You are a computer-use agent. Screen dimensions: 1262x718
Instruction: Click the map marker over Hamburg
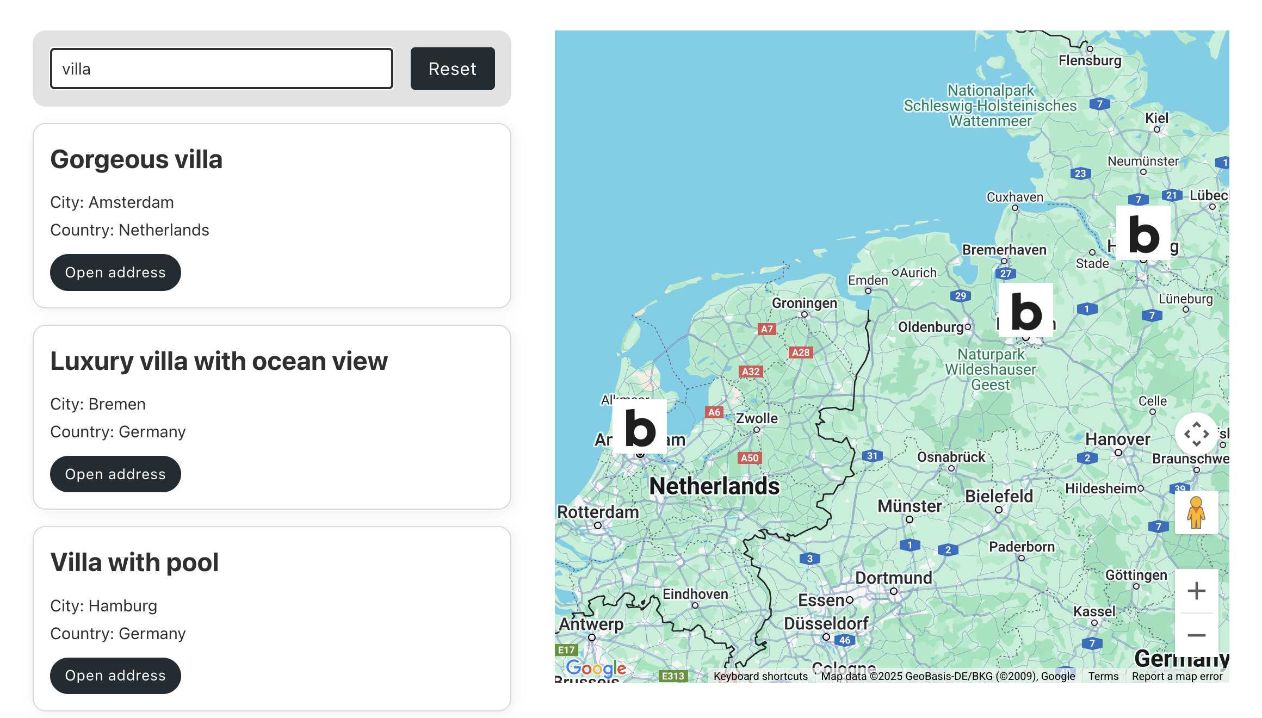[1143, 234]
